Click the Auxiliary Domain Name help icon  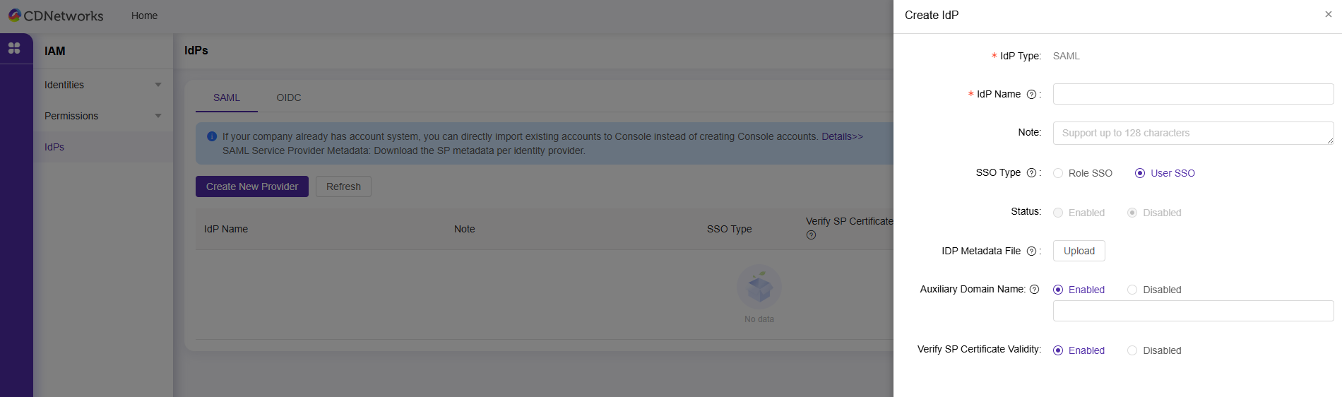1034,290
